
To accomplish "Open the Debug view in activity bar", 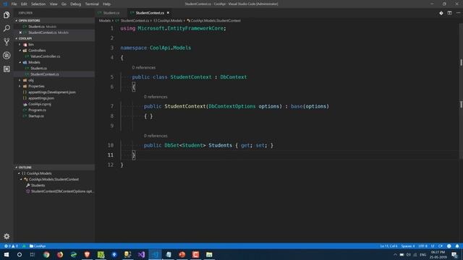I will click(7, 56).
